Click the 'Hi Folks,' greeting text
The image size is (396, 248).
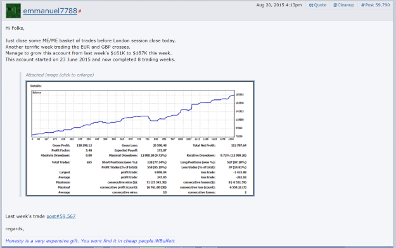pyautogui.click(x=15, y=28)
